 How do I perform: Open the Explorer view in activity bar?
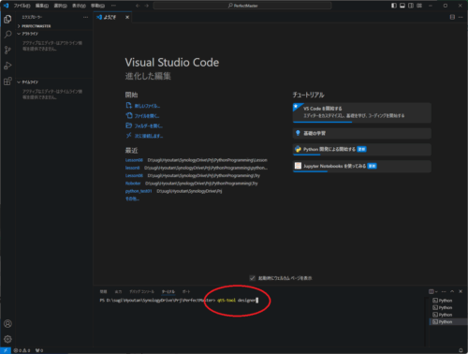click(x=7, y=19)
